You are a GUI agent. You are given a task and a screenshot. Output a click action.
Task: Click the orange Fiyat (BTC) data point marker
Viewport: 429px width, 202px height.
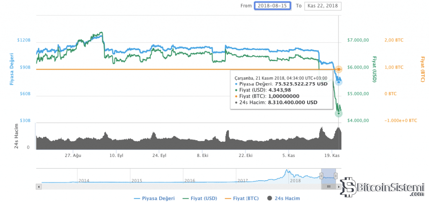click(x=339, y=69)
